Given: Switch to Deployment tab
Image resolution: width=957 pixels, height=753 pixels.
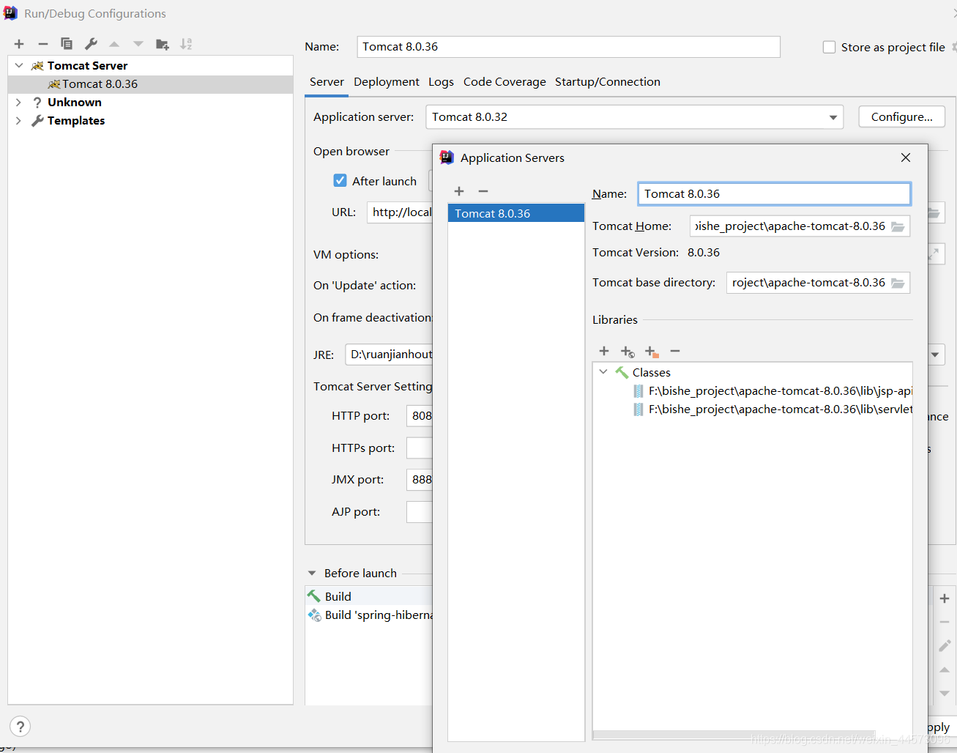Looking at the screenshot, I should tap(387, 82).
